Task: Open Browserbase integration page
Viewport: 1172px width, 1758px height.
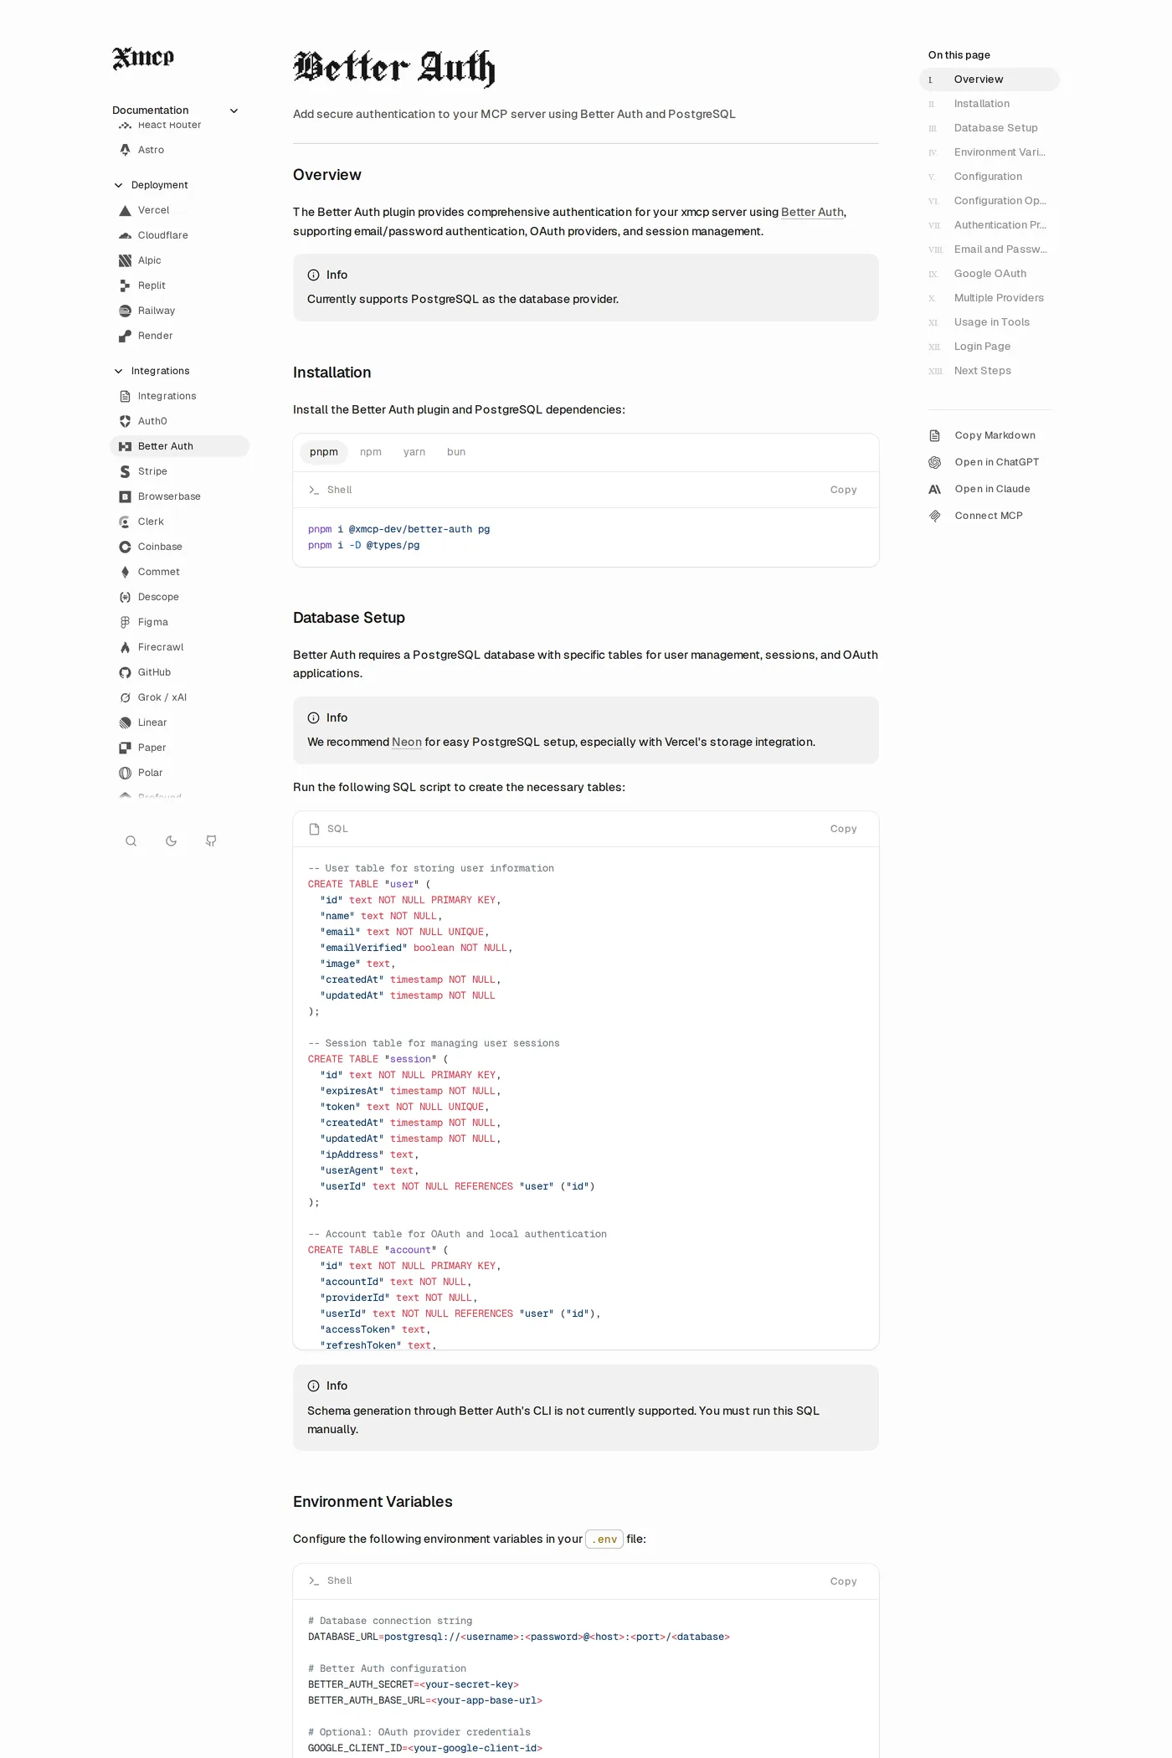Action: click(x=179, y=496)
